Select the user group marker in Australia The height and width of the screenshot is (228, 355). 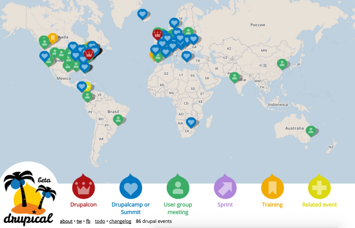[311, 131]
